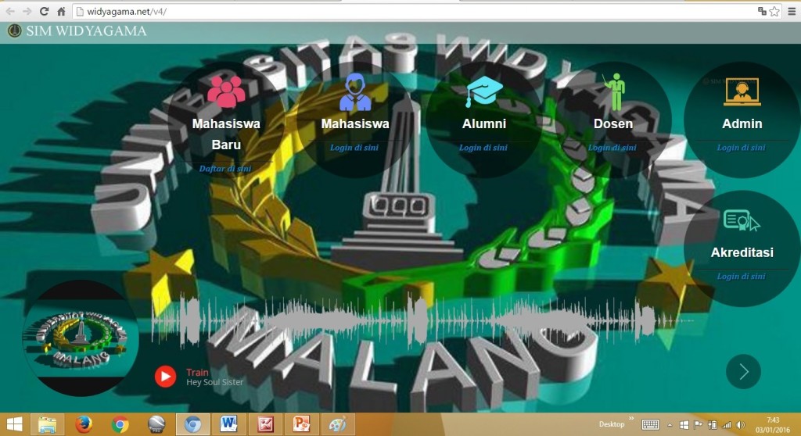Click the Desktop toolbar label
Screen dimensions: 801x436
(x=612, y=424)
